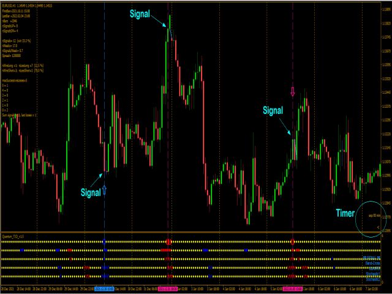
Task: Select the cyan Timer circle annotation
Action: [370, 219]
